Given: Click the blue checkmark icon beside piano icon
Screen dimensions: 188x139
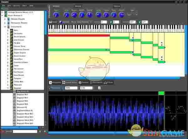Looking at the screenshot, I should click(61, 22).
